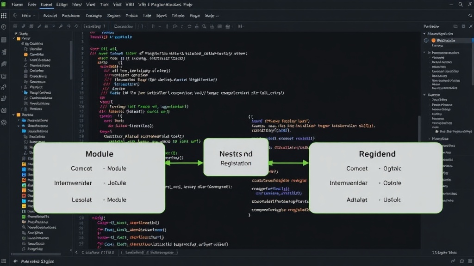The height and width of the screenshot is (266, 474).
Task: Click the last icon in bottom-right status bar
Action: pyautogui.click(x=470, y=261)
